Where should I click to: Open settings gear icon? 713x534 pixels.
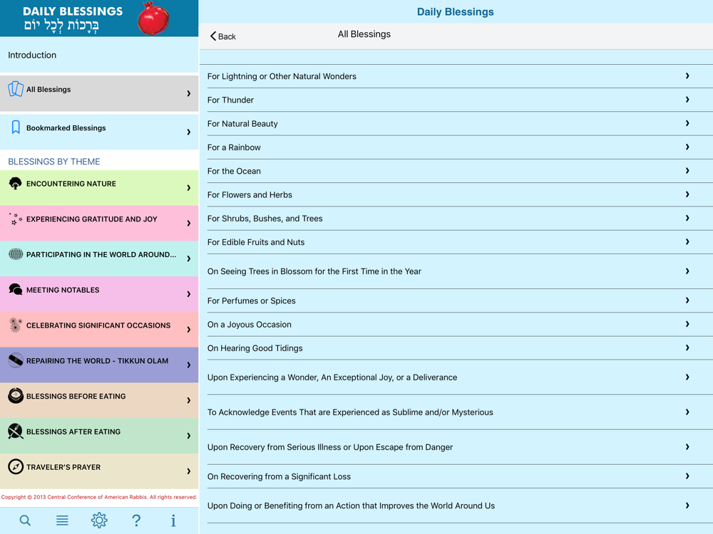(99, 520)
